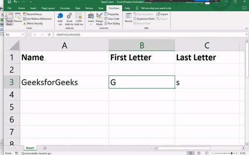Switch to the Data tab
The width and height of the screenshot is (249, 155).
pos(78,8)
